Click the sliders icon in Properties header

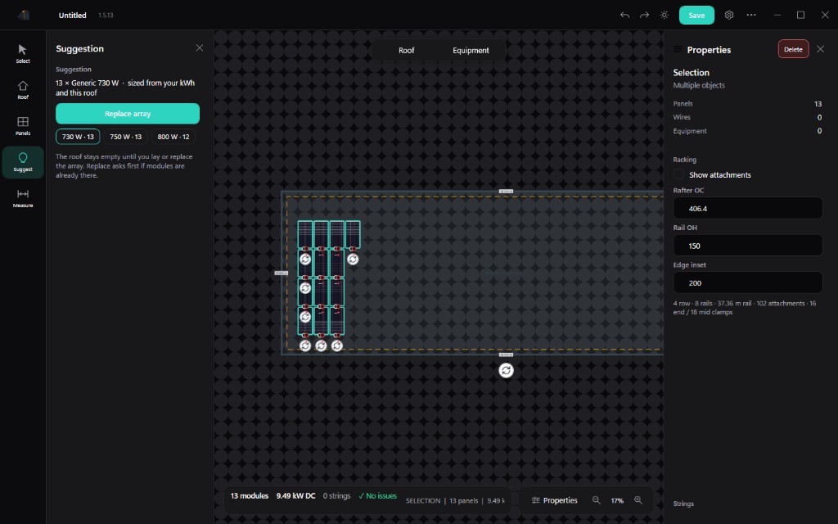[678, 49]
